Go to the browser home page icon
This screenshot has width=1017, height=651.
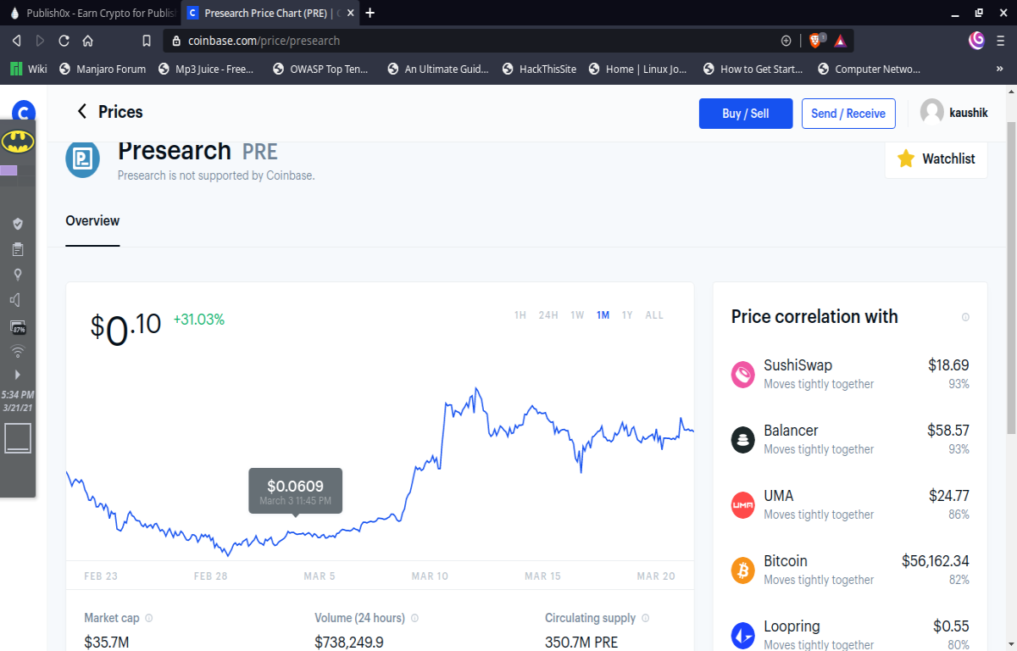coord(87,40)
